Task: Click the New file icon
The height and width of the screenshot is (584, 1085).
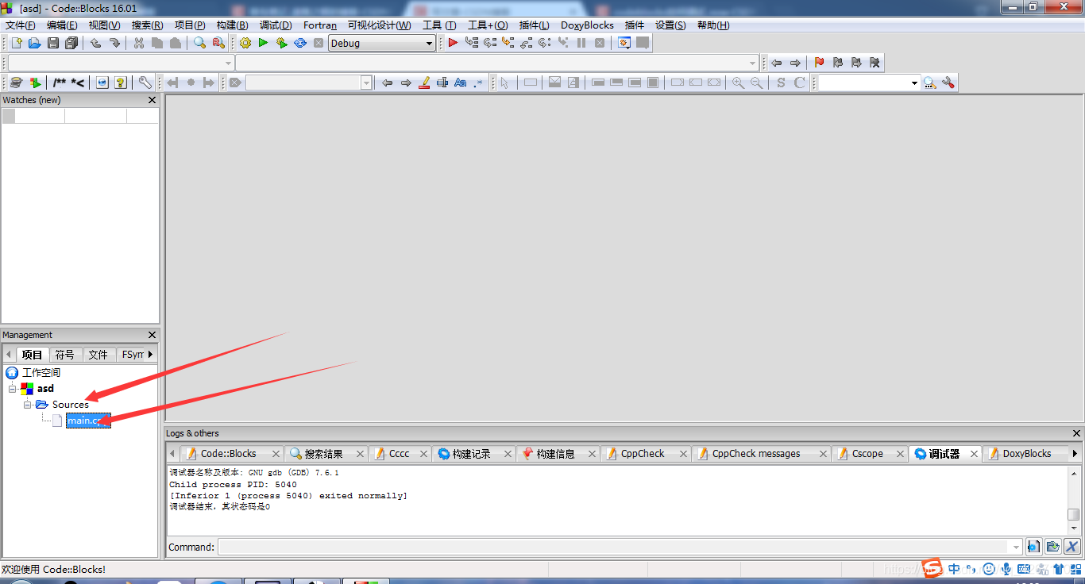Action: point(16,43)
